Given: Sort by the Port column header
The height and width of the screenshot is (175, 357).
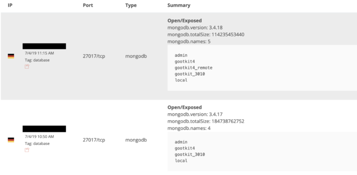Looking at the screenshot, I should 88,5.
